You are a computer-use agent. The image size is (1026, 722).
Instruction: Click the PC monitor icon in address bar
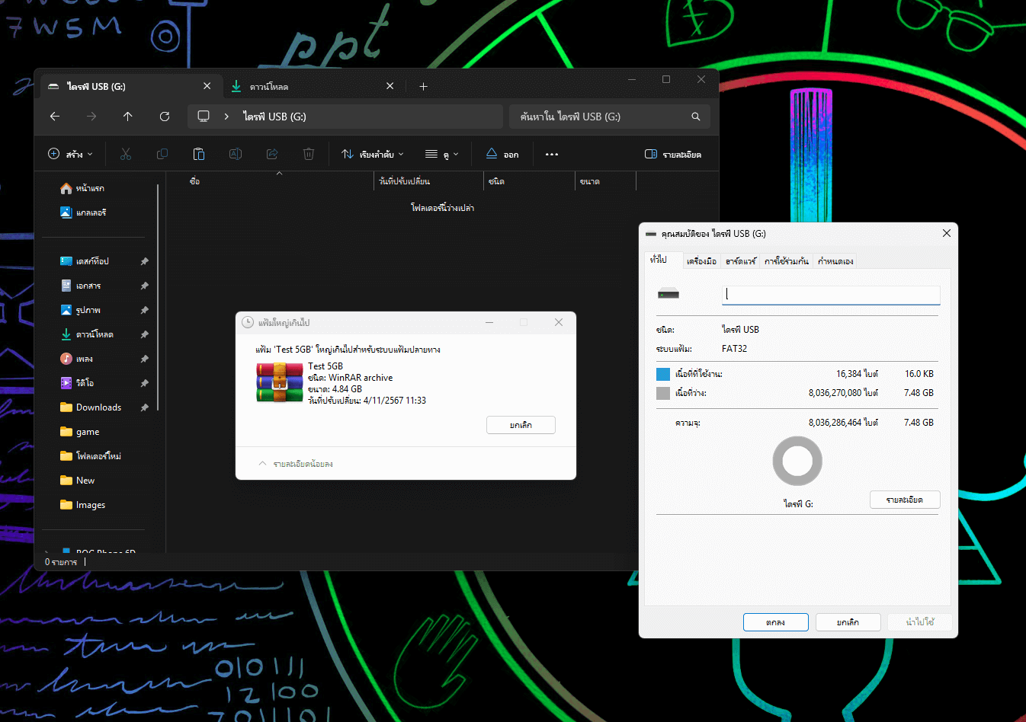pyautogui.click(x=204, y=117)
